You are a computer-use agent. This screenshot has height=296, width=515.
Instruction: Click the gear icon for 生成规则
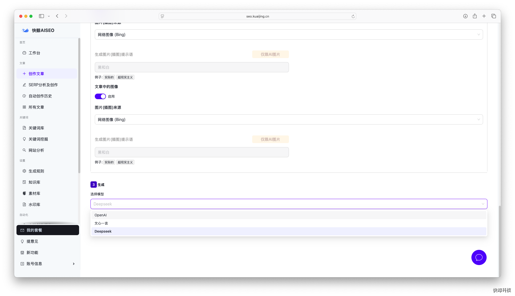click(x=24, y=171)
